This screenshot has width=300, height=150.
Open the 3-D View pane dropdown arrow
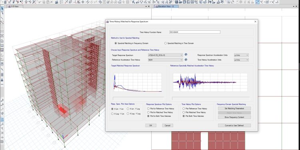pos(146,6)
